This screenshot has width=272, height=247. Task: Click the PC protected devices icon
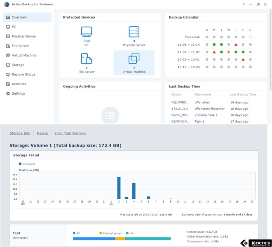pyautogui.click(x=87, y=32)
